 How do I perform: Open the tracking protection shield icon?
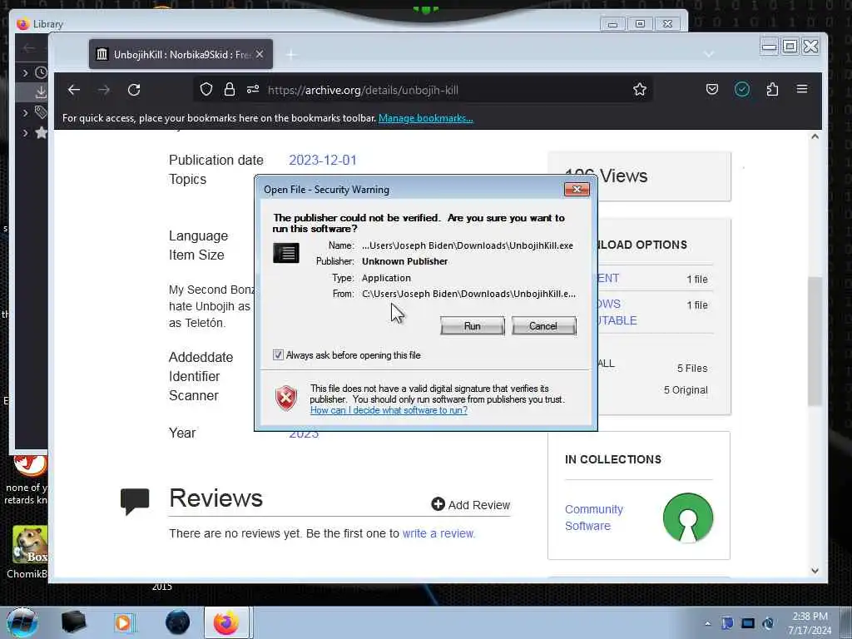[x=206, y=89]
